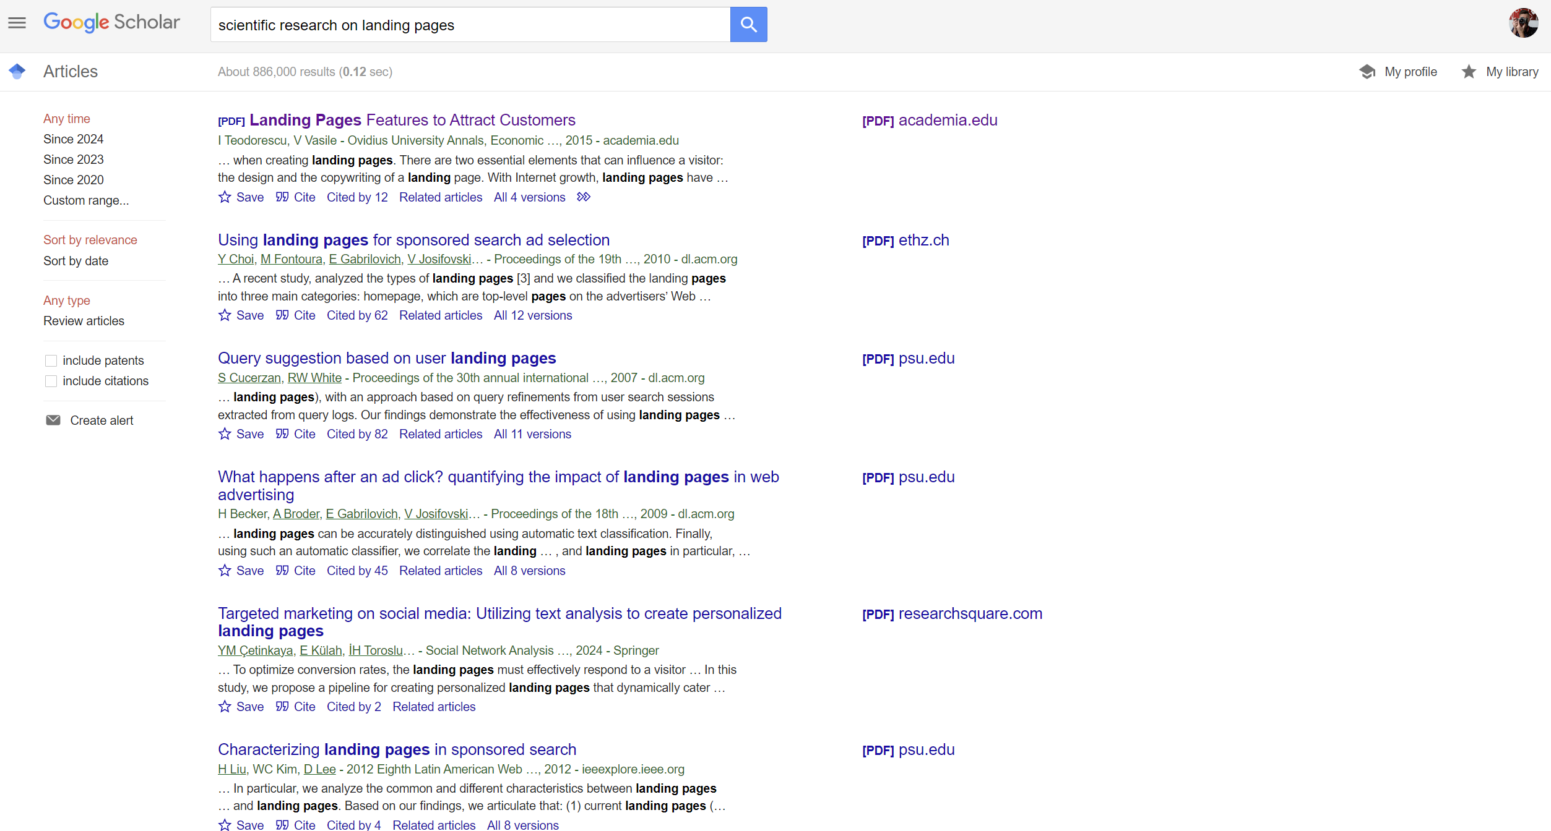Open the Cited by 62 link
The width and height of the screenshot is (1551, 831).
pos(357,315)
